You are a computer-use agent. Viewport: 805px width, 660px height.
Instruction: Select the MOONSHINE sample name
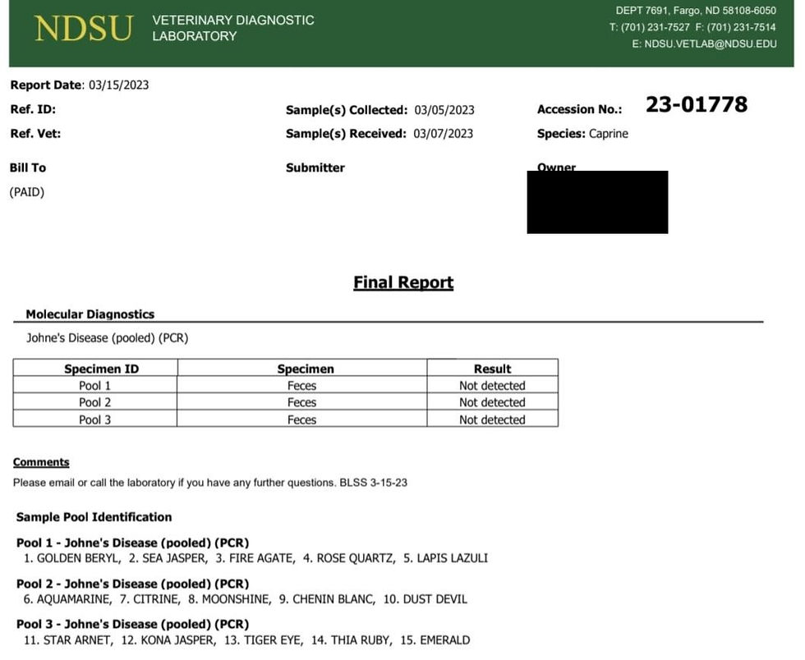point(236,599)
